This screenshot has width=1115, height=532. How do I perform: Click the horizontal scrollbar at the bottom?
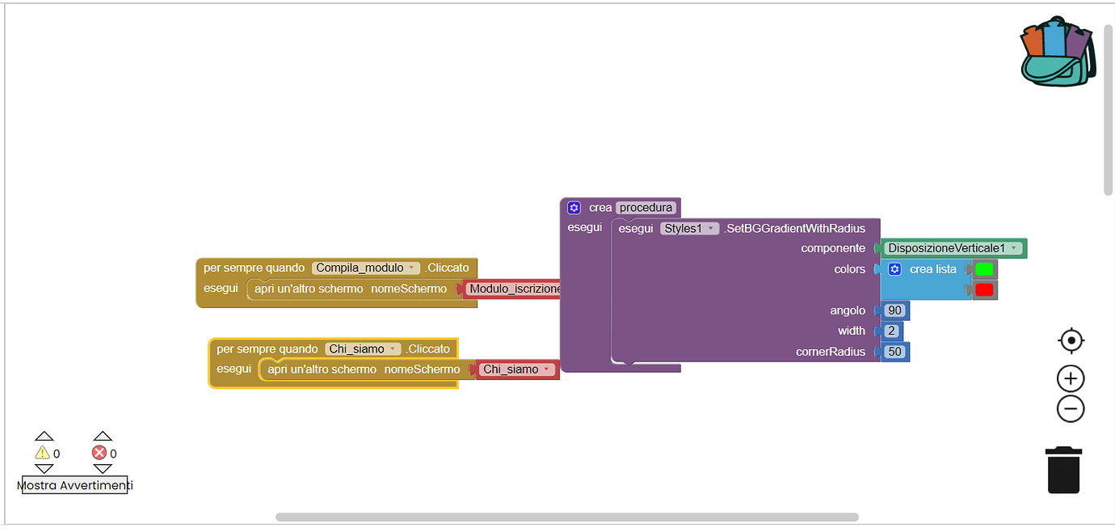(566, 516)
